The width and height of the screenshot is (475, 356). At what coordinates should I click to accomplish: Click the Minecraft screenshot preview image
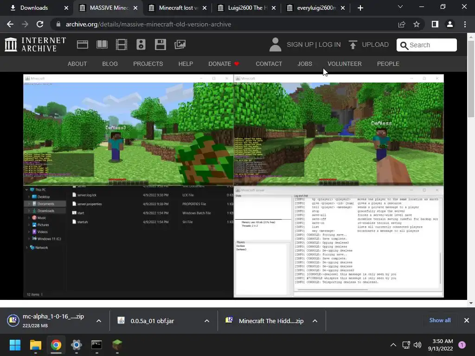[x=234, y=186]
